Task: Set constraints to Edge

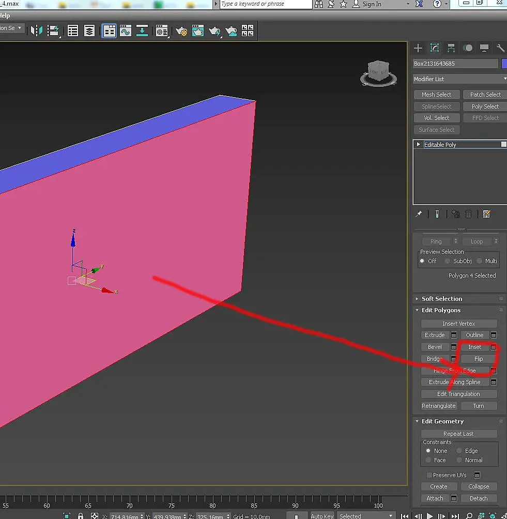Action: tap(459, 451)
